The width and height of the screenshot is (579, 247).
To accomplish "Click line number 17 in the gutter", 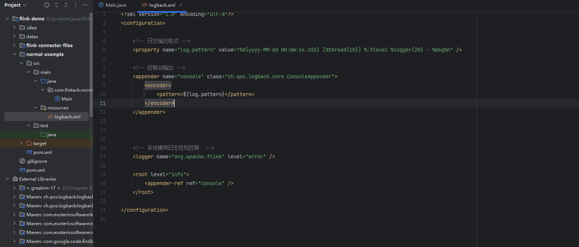I will pos(102,157).
